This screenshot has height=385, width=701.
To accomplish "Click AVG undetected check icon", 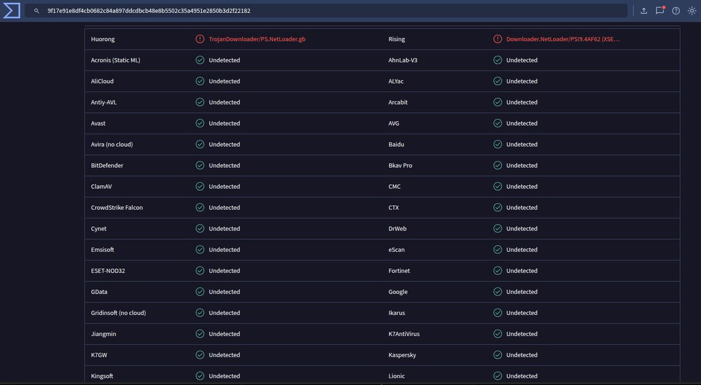I will (x=498, y=123).
